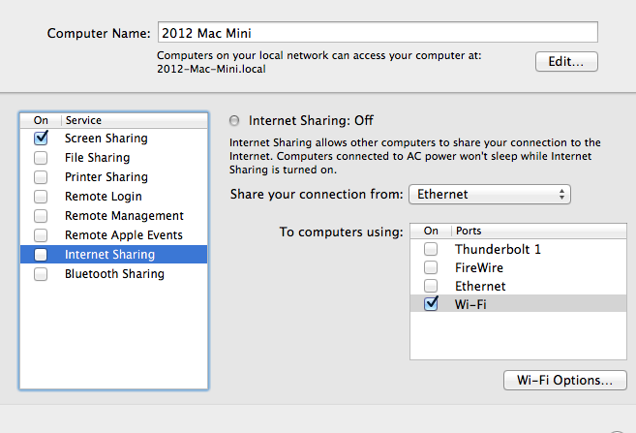Screen dimensions: 636x433
Task: Click the FireWire port label
Action: (479, 267)
